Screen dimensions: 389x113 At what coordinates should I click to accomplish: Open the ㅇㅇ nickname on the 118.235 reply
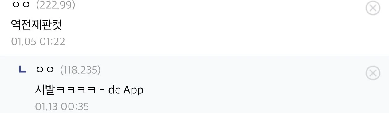pyautogui.click(x=45, y=70)
